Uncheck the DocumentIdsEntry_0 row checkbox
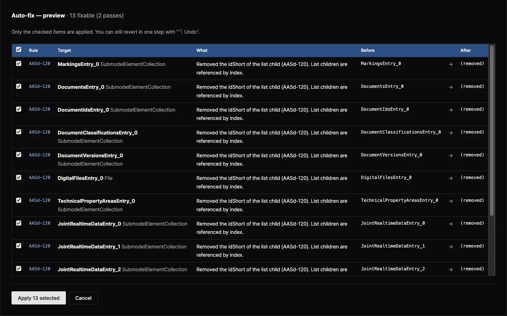 19,109
